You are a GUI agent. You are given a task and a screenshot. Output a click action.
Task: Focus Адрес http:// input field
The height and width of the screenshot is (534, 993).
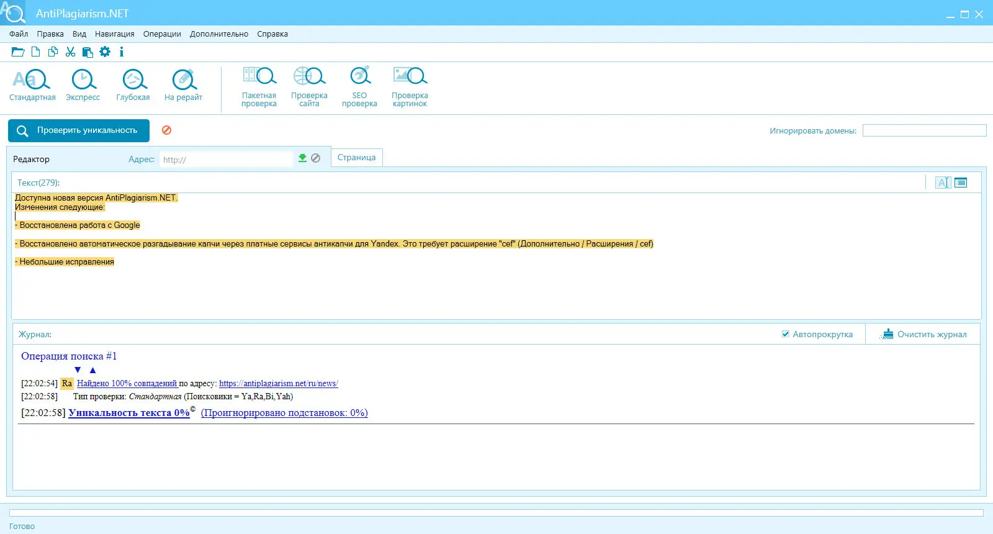(226, 160)
